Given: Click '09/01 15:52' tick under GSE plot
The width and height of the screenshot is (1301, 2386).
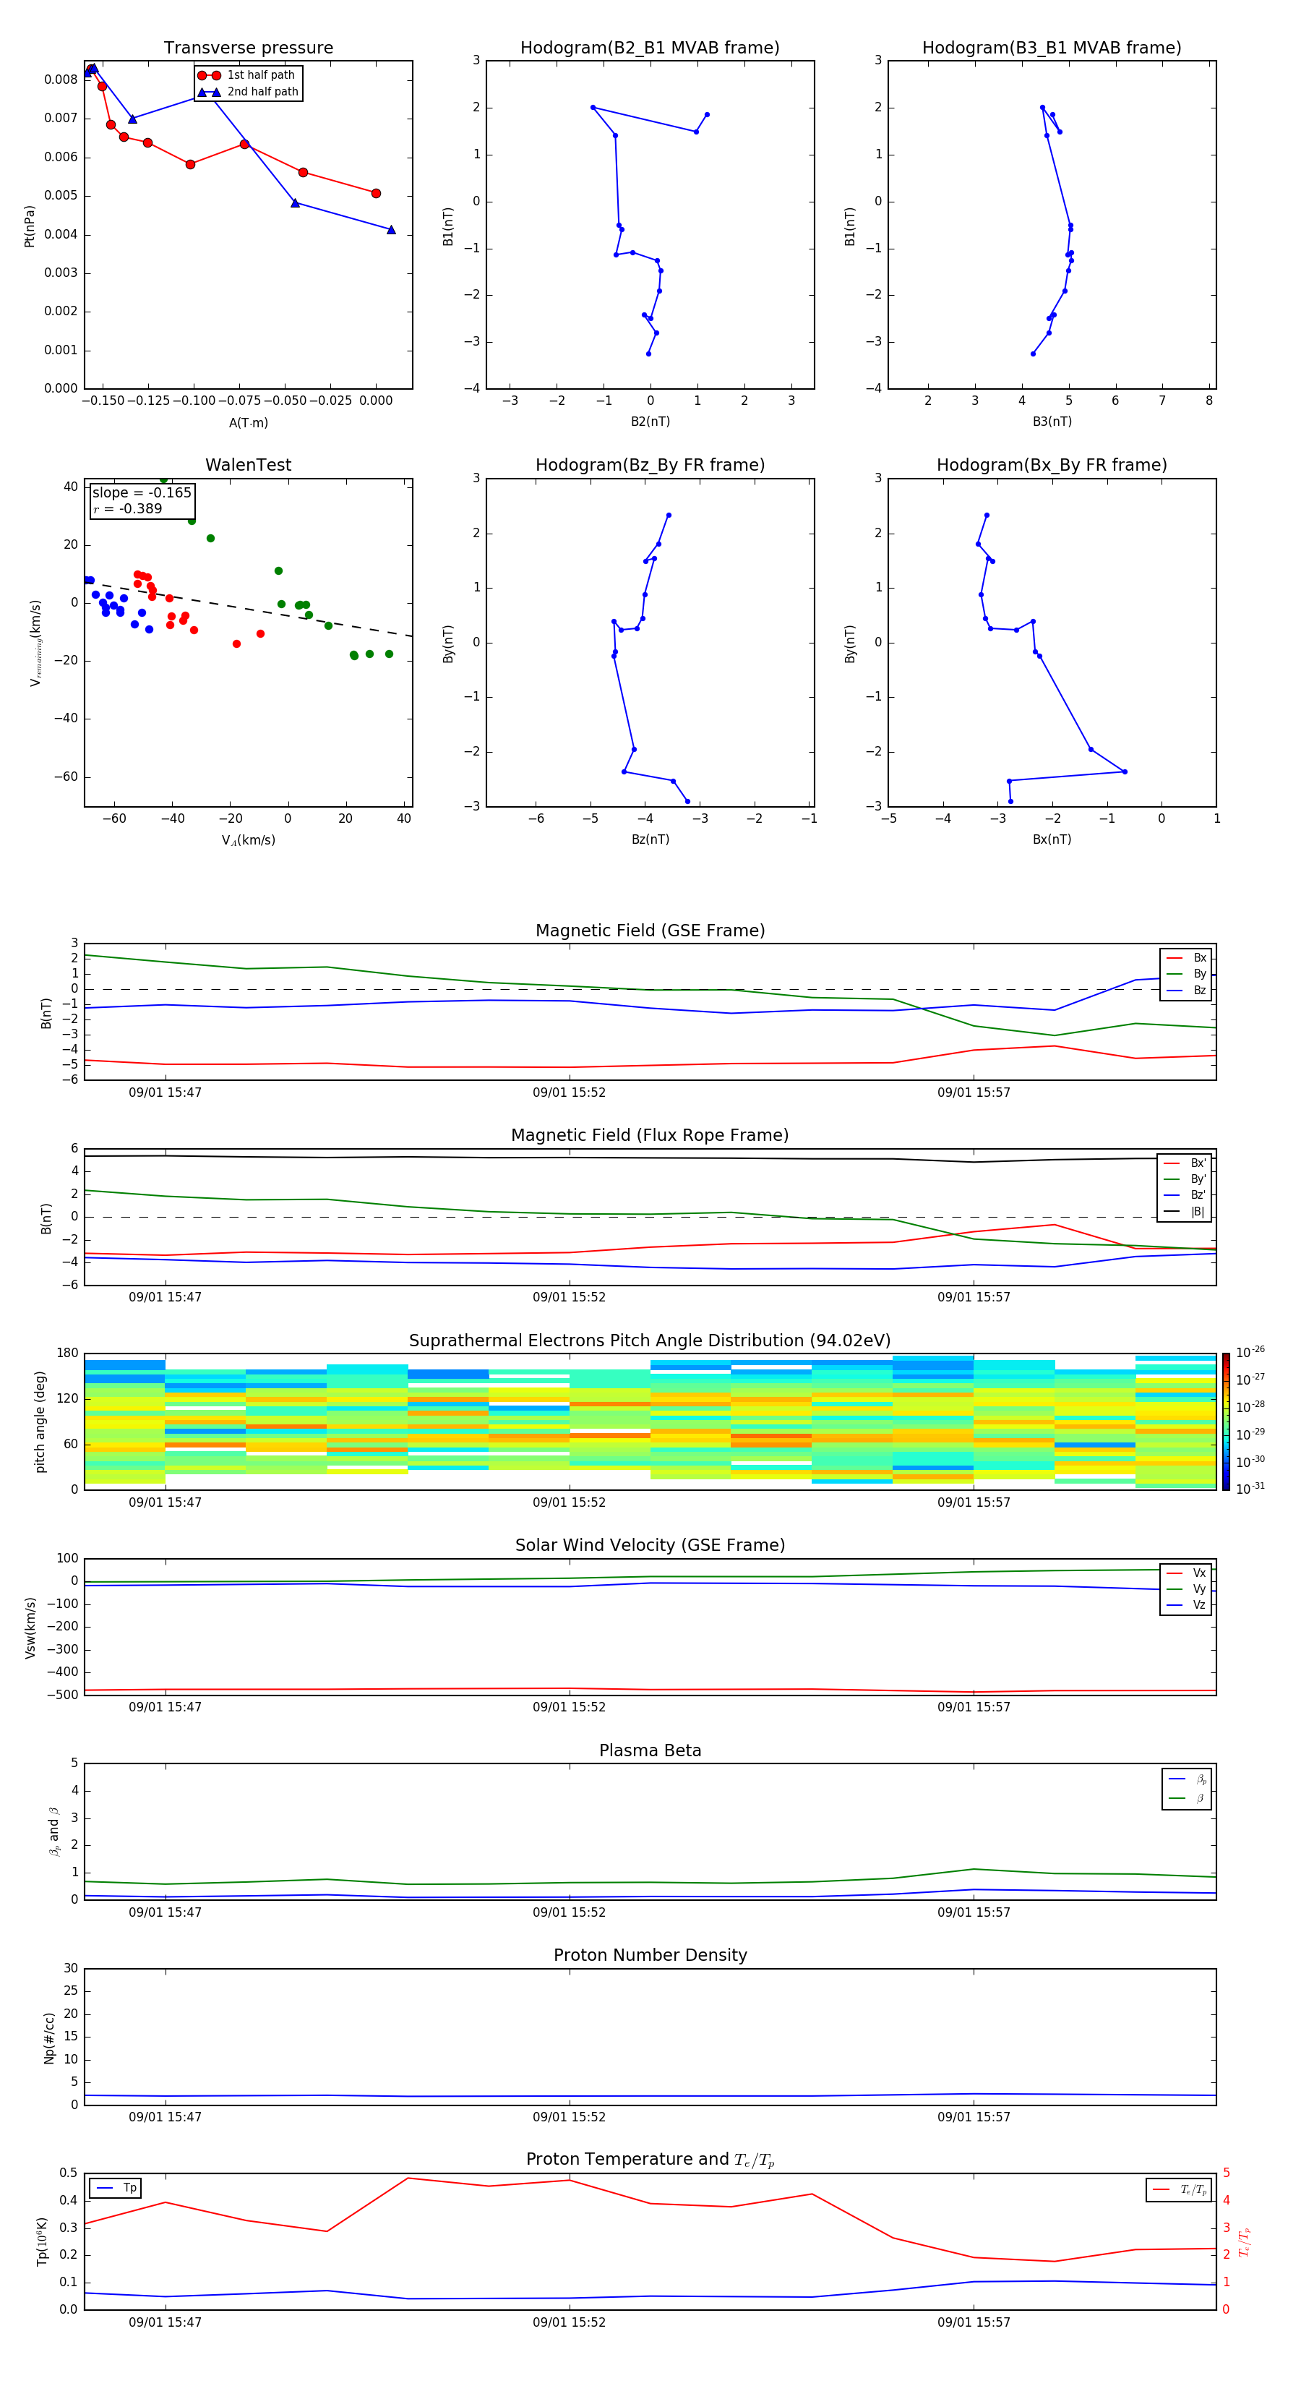Looking at the screenshot, I should [x=569, y=1093].
